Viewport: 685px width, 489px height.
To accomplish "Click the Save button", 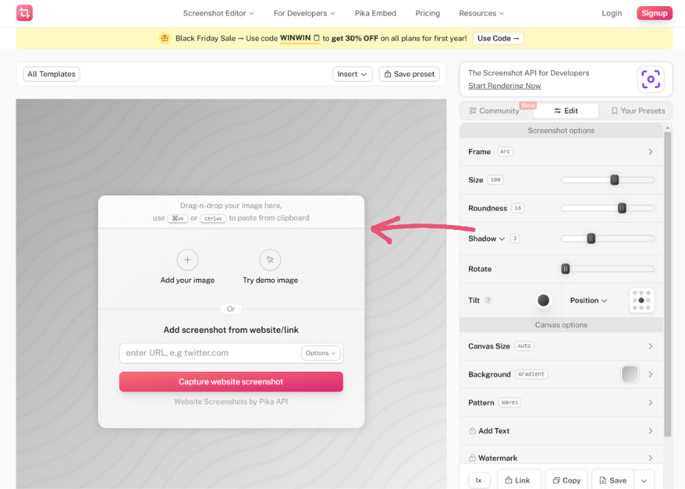I will point(613,480).
